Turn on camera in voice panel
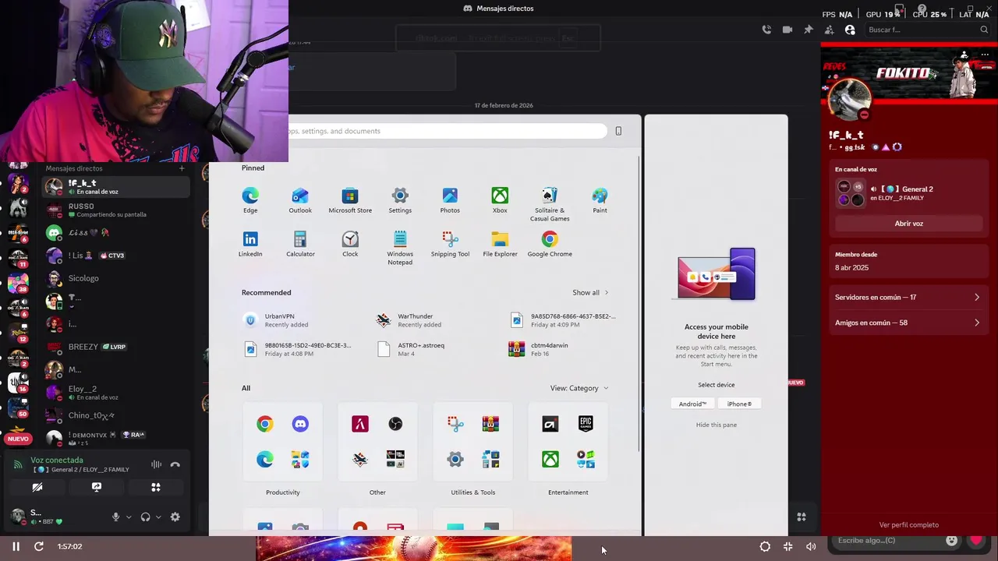The height and width of the screenshot is (561, 998). (x=37, y=487)
